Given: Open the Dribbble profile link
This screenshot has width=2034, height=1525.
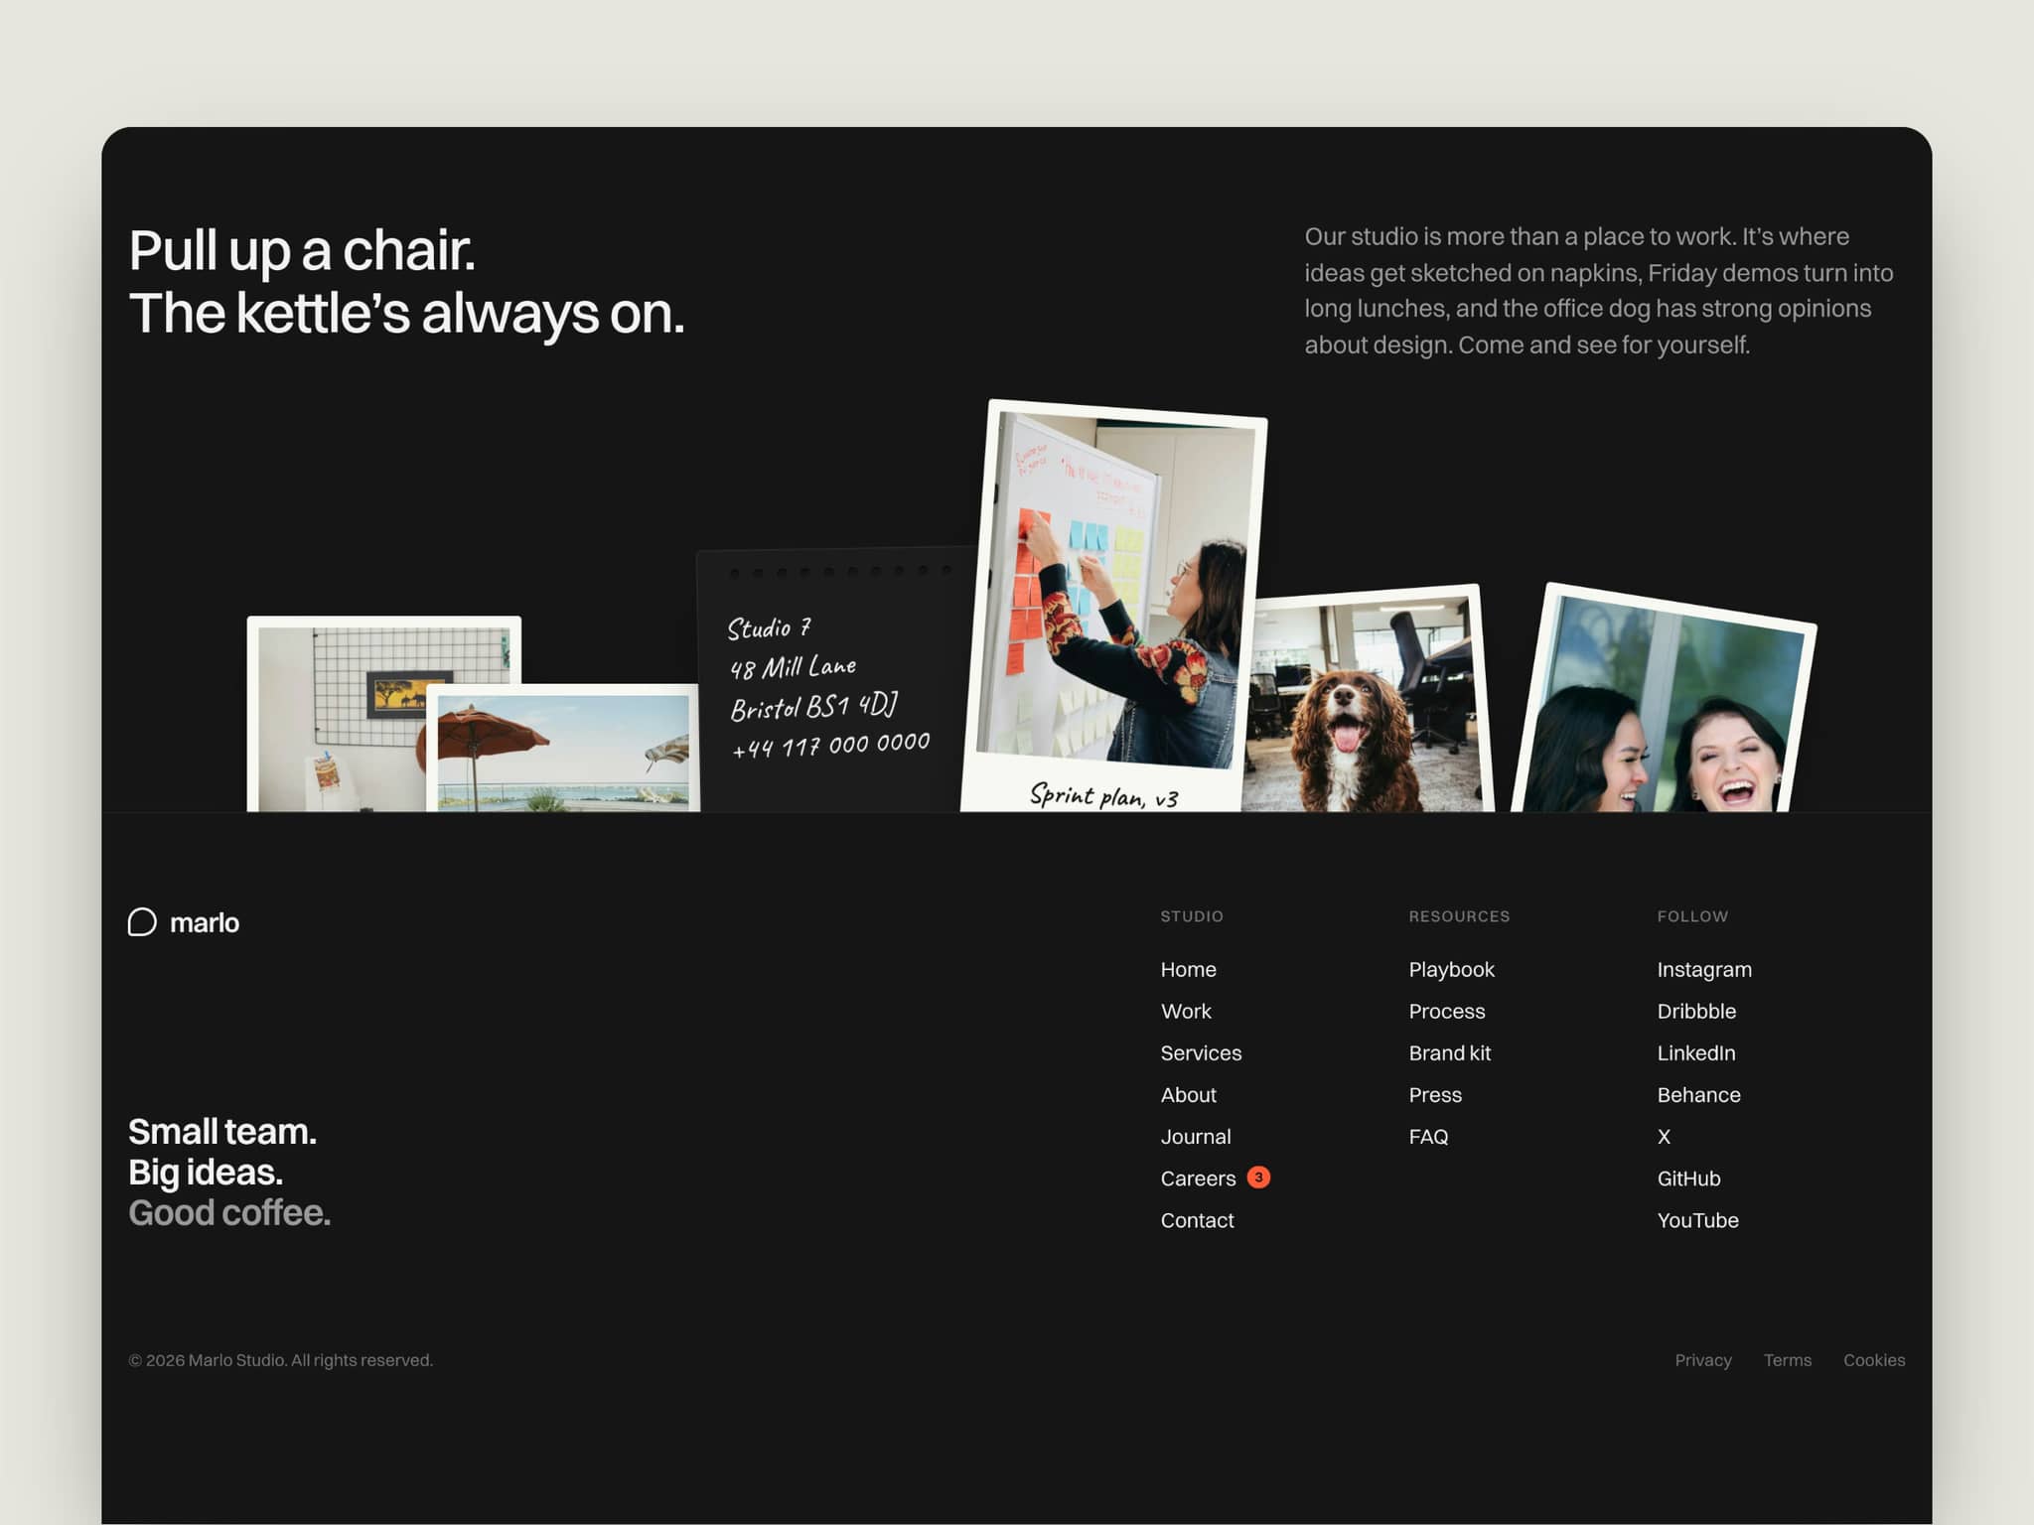Looking at the screenshot, I should point(1696,1011).
